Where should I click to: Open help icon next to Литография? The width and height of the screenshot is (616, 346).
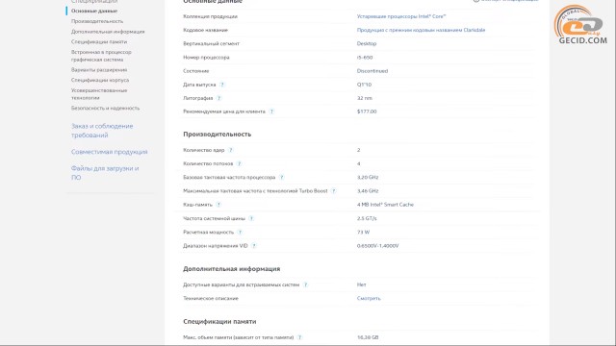219,98
